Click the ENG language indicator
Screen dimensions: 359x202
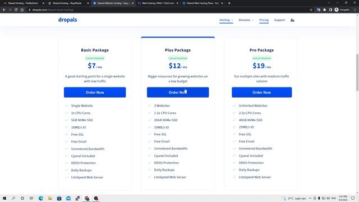pyautogui.click(x=334, y=198)
